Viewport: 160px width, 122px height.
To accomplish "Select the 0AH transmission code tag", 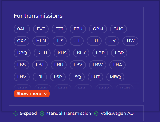I will pyautogui.click(x=22, y=29).
